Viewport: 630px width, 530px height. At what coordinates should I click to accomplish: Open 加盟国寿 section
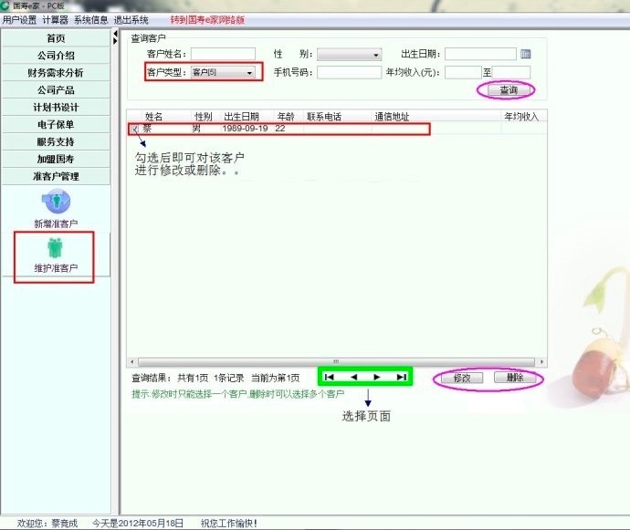56,159
